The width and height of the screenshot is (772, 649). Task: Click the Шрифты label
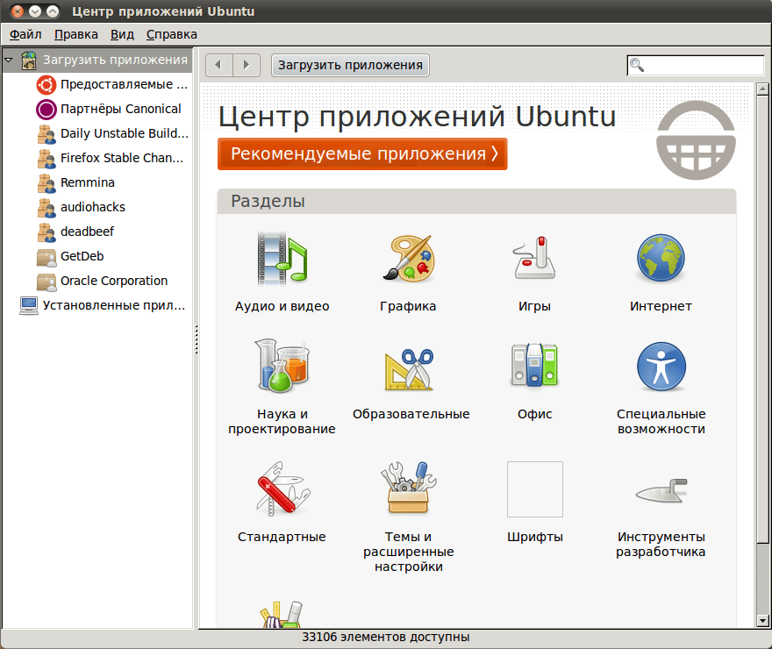(534, 537)
